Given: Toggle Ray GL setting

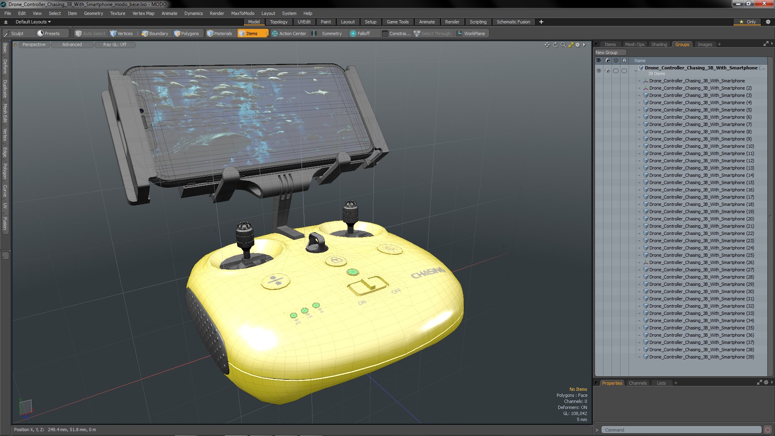Looking at the screenshot, I should [115, 45].
